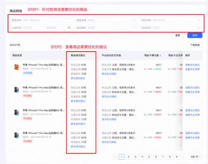Copy the product ID in the 30天新品 row
Image resolution: width=208 pixels, height=164 pixels.
pyautogui.click(x=50, y=69)
